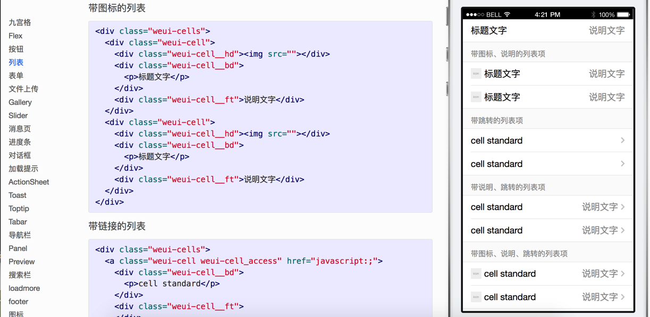Click the first icon placeholder beside 标题文字
The width and height of the screenshot is (650, 317).
[x=476, y=73]
